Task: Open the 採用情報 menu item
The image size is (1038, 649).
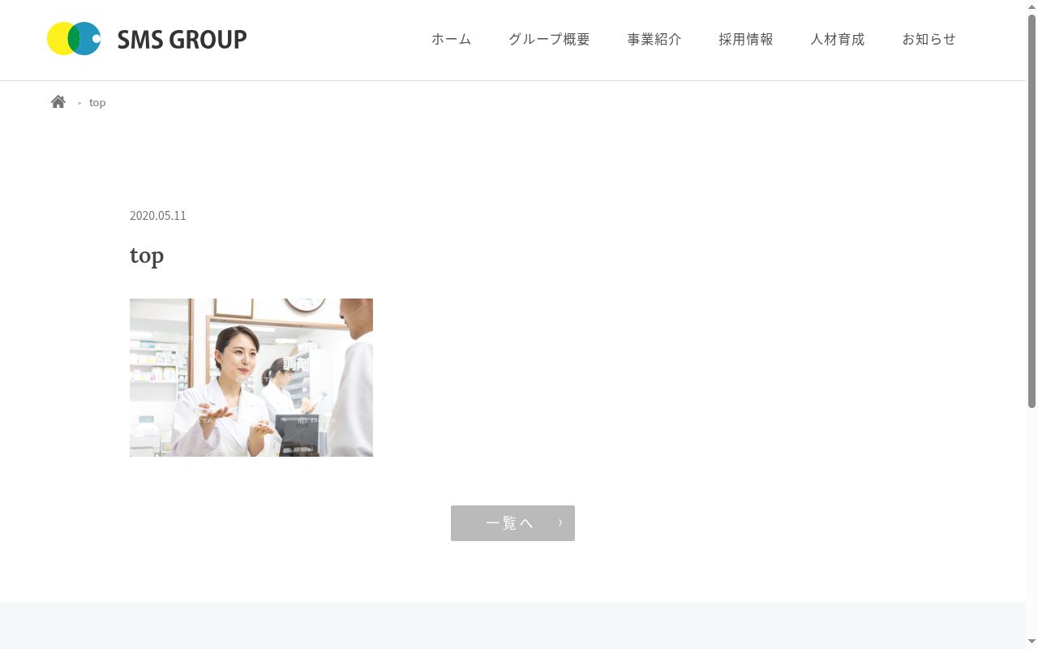Action: tap(746, 39)
